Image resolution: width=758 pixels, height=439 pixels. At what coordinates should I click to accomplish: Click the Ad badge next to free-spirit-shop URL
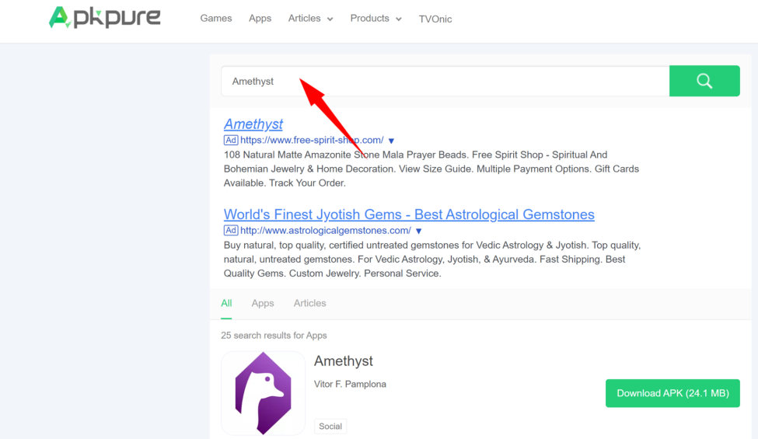(x=231, y=140)
